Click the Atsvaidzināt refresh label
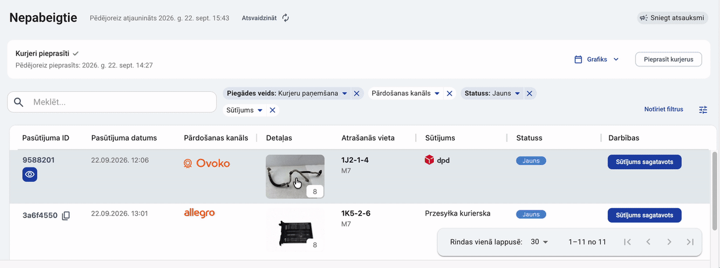The height and width of the screenshot is (268, 720). 259,18
